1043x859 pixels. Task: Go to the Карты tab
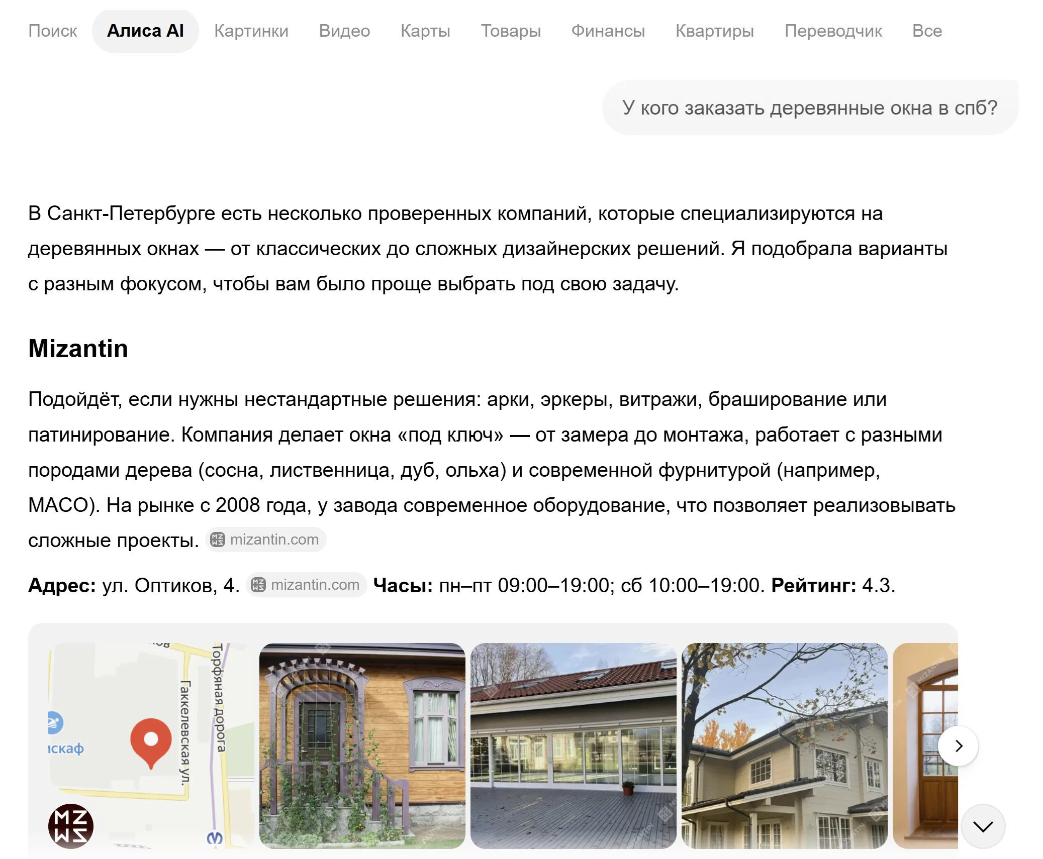425,31
